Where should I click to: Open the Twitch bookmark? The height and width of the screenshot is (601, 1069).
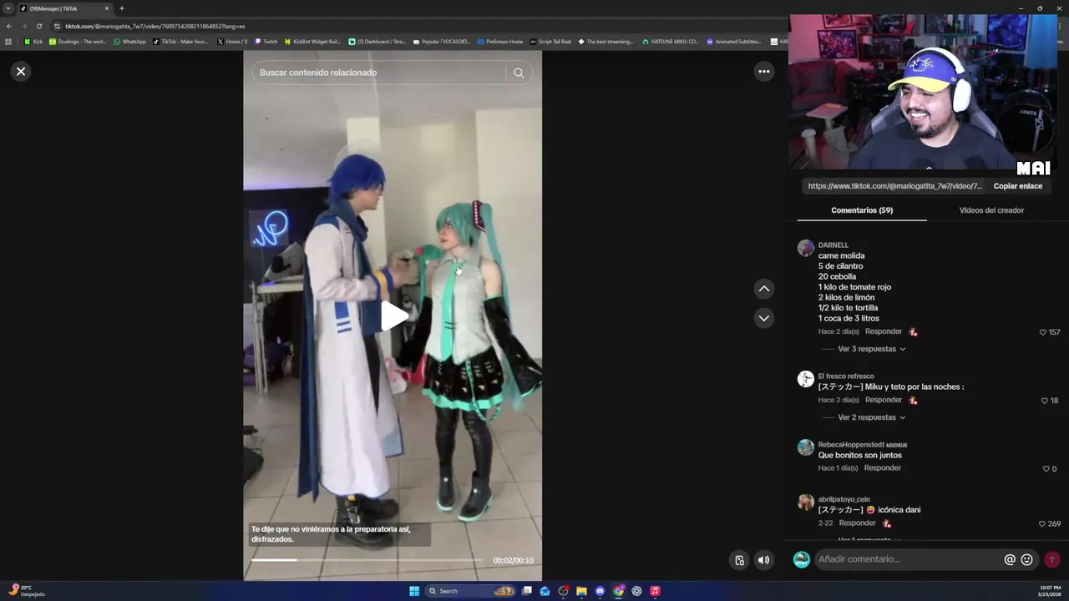click(x=266, y=42)
